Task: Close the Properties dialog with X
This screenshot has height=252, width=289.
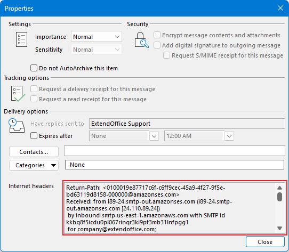Action: [280, 8]
